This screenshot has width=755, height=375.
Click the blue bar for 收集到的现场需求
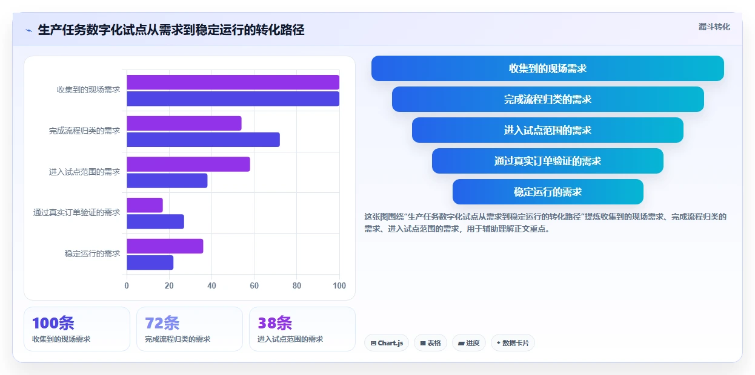(233, 99)
